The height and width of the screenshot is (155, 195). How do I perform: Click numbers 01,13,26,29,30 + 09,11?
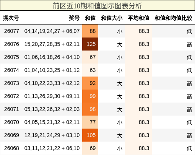(x=52, y=96)
